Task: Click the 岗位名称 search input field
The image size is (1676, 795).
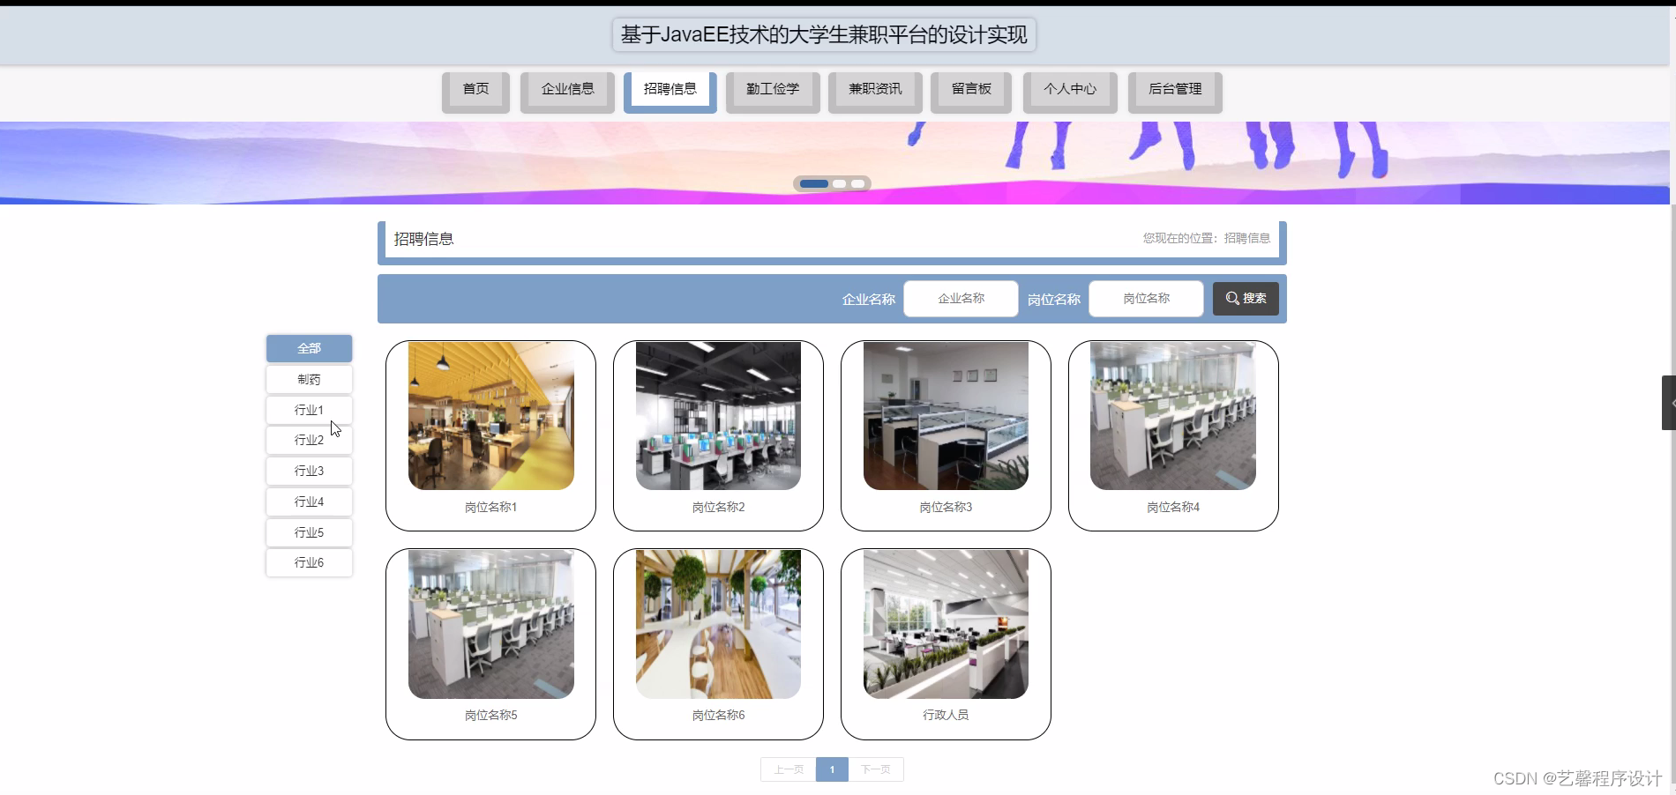Action: pyautogui.click(x=1144, y=298)
